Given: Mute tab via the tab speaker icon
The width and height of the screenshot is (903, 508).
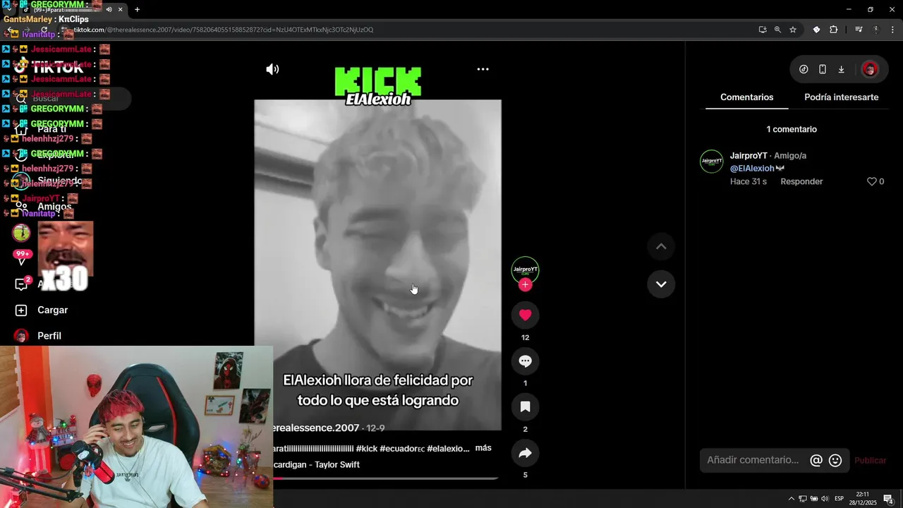Looking at the screenshot, I should point(109,10).
